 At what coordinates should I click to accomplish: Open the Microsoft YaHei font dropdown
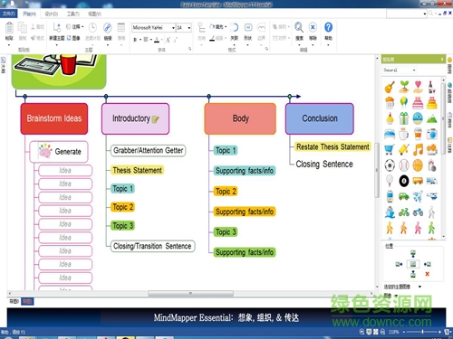tap(173, 28)
